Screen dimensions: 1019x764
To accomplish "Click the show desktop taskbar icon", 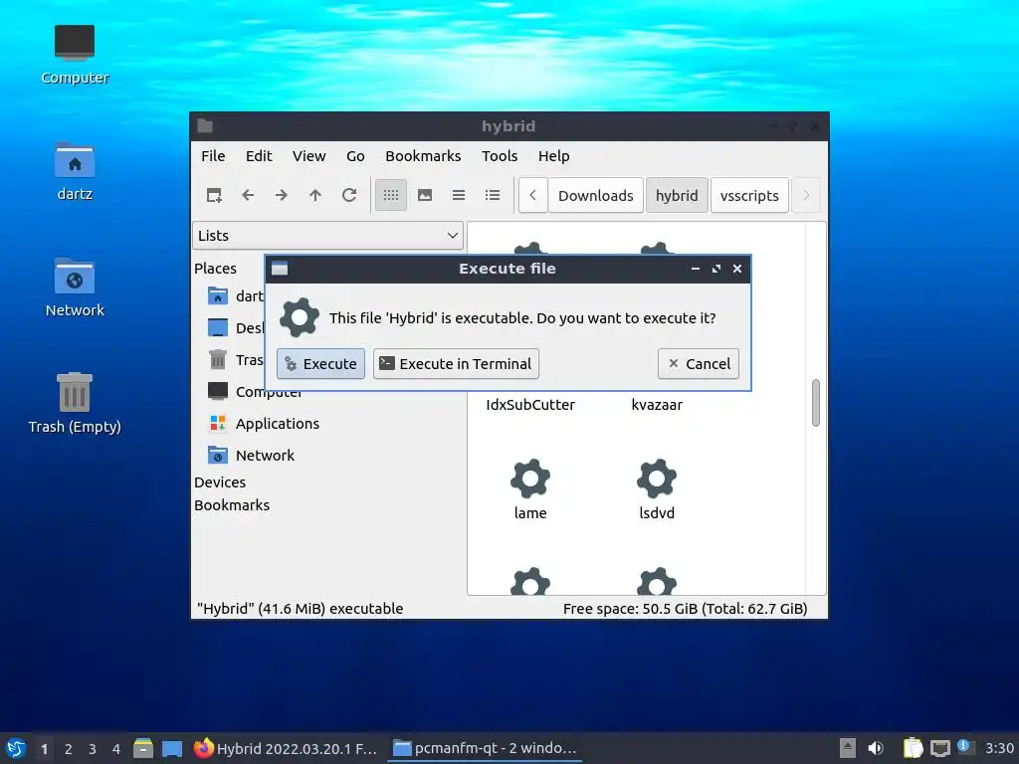I will click(x=172, y=748).
